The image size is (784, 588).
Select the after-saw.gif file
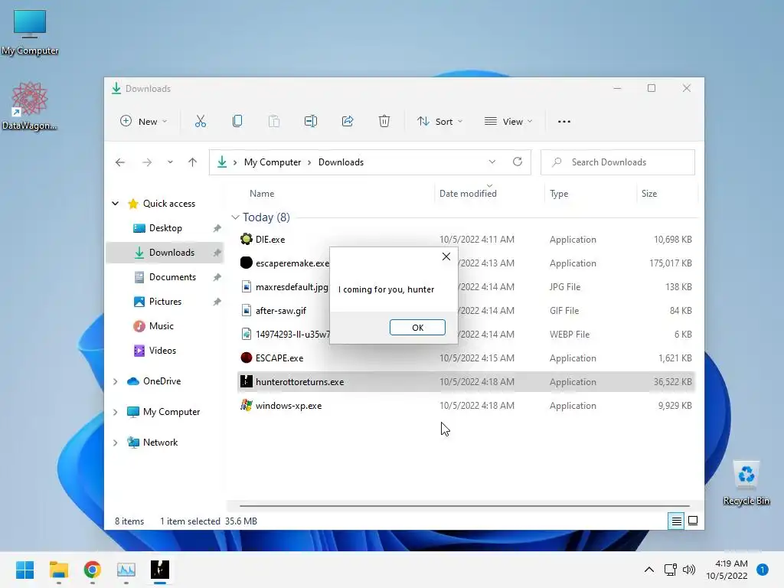tap(466, 311)
